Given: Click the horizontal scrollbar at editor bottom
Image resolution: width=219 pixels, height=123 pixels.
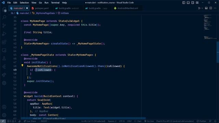Looking at the screenshot, I should pyautogui.click(x=83, y=118).
